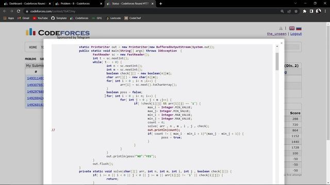
Task: Click the score value 1152
Action: 295,136
